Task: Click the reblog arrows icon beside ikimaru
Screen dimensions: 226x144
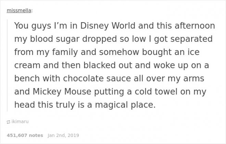Action: click(9, 121)
